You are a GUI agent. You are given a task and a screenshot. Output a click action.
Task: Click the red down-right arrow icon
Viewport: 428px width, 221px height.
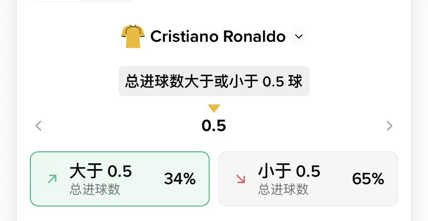241,179
